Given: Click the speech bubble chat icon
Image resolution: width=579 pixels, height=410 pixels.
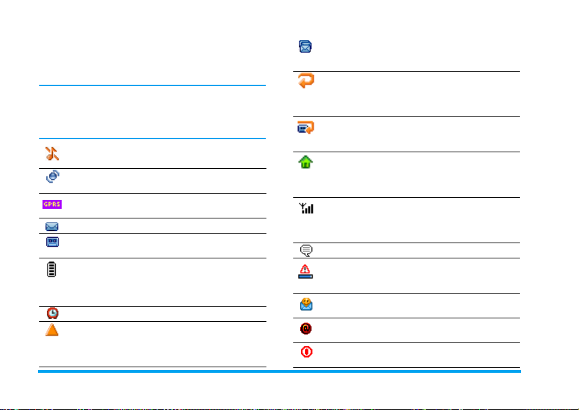Looking at the screenshot, I should pos(306,250).
